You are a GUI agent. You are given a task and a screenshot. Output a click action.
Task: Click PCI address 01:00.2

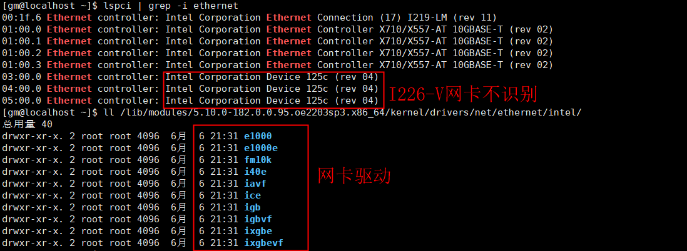pos(22,53)
